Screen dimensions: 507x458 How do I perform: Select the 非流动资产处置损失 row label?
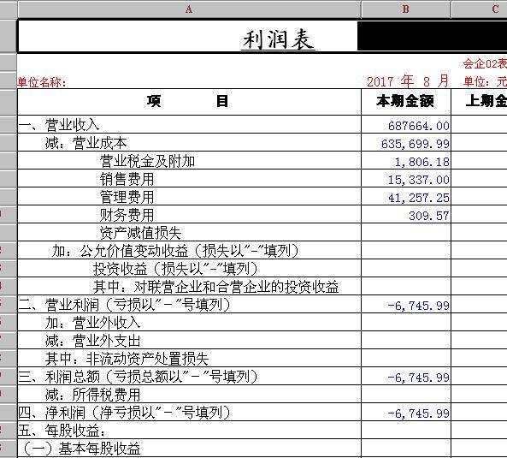(x=127, y=359)
